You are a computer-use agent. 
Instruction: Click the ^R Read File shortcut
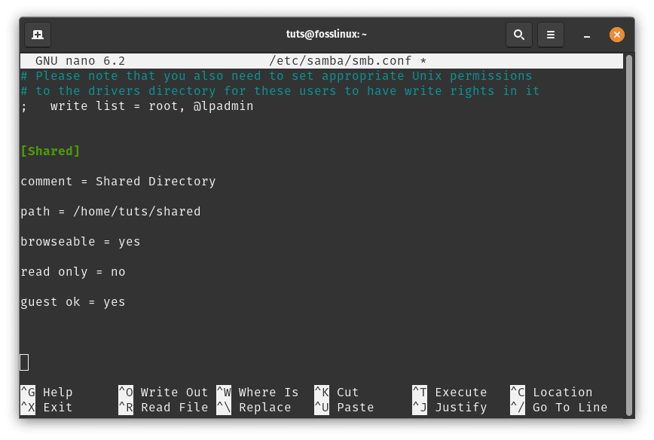coord(163,407)
